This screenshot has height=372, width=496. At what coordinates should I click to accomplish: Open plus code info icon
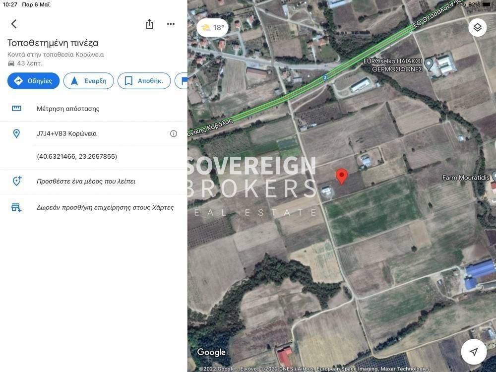point(173,133)
